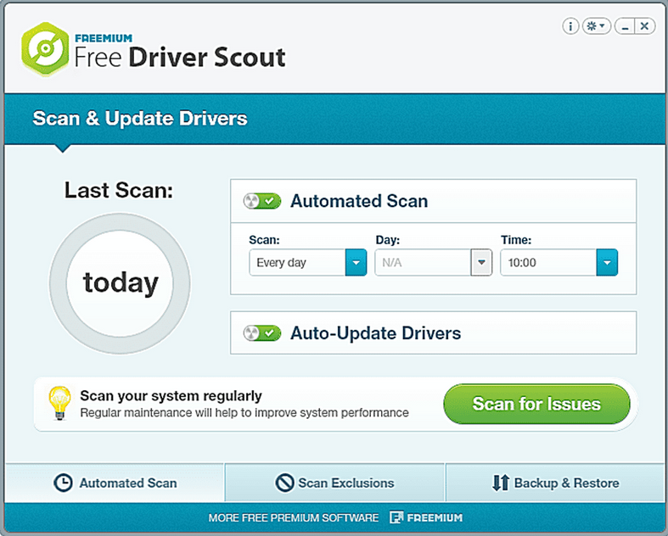Click the clock icon on Automated Scan tab
The width and height of the screenshot is (668, 536).
[x=63, y=483]
